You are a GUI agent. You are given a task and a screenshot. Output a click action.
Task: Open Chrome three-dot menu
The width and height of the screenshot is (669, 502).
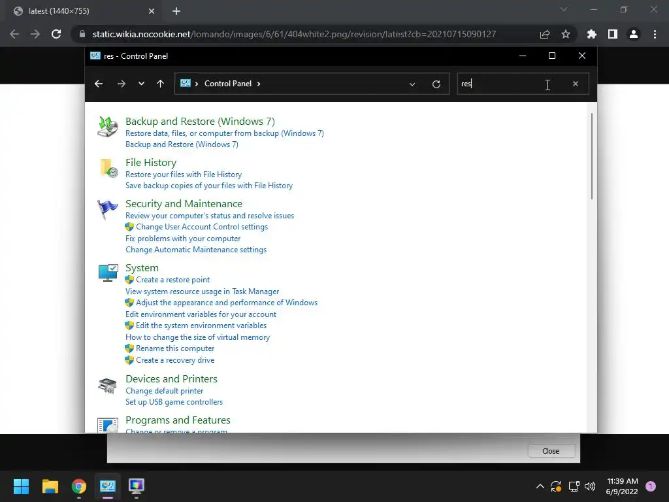coord(655,34)
